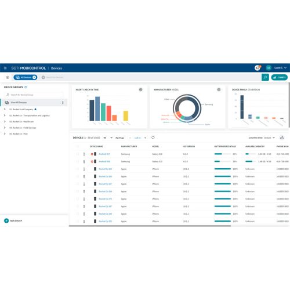The height and width of the screenshot is (290, 290).
Task: Select the Rocket Co 204 row checkbox
Action: (x=78, y=169)
